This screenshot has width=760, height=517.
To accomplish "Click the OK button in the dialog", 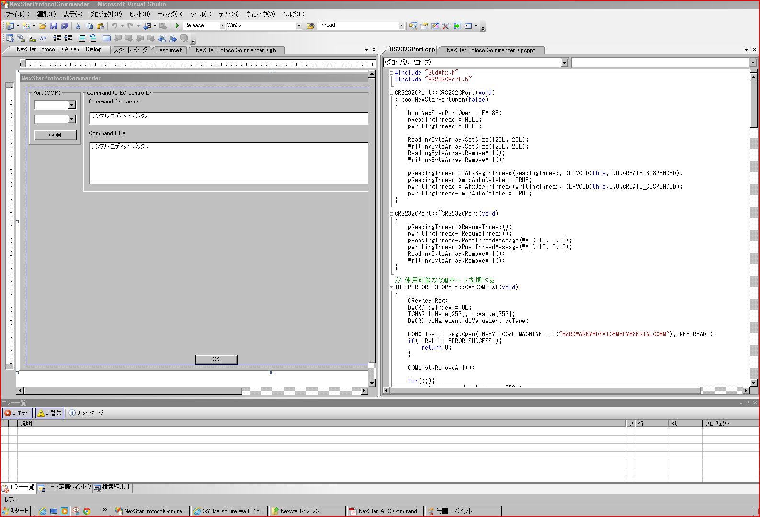I will coord(216,359).
